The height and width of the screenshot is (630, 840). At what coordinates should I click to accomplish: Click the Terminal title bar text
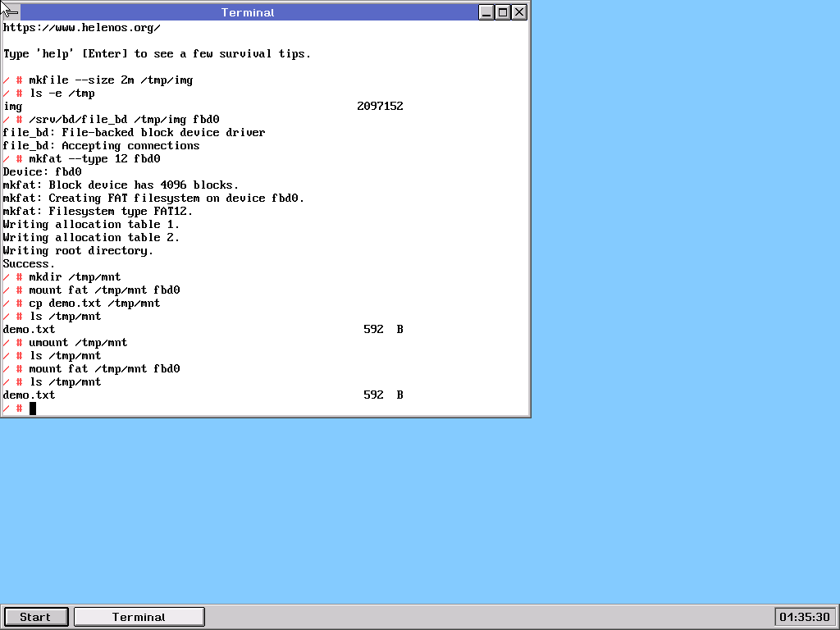coord(248,12)
